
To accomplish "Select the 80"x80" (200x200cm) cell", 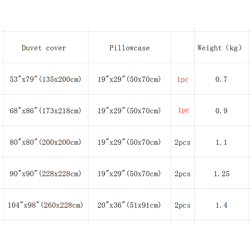I will [46, 142].
